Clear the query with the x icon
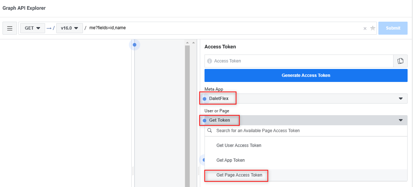 [x=365, y=29]
